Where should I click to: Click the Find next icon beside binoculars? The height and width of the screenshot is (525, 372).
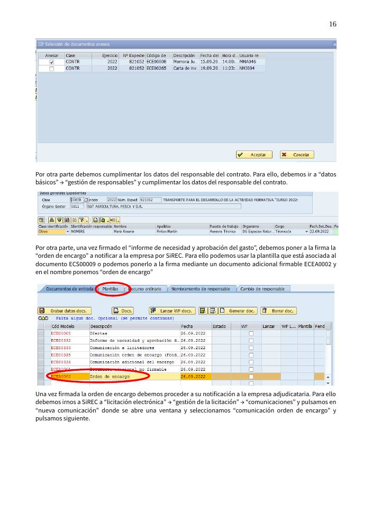75,220
